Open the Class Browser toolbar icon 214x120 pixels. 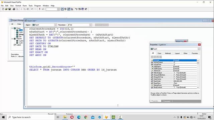click(76, 9)
